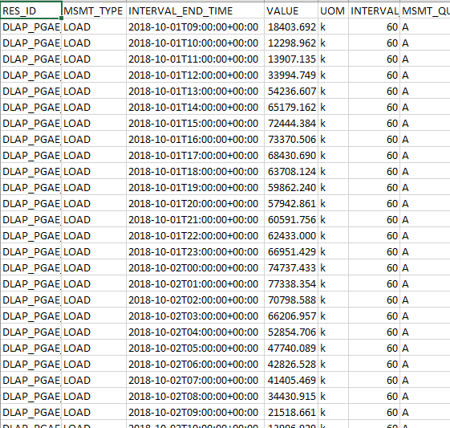450x428 pixels.
Task: Select cell with timestamp 2018-10-02T09:00:00+00:00
Action: tap(195, 412)
